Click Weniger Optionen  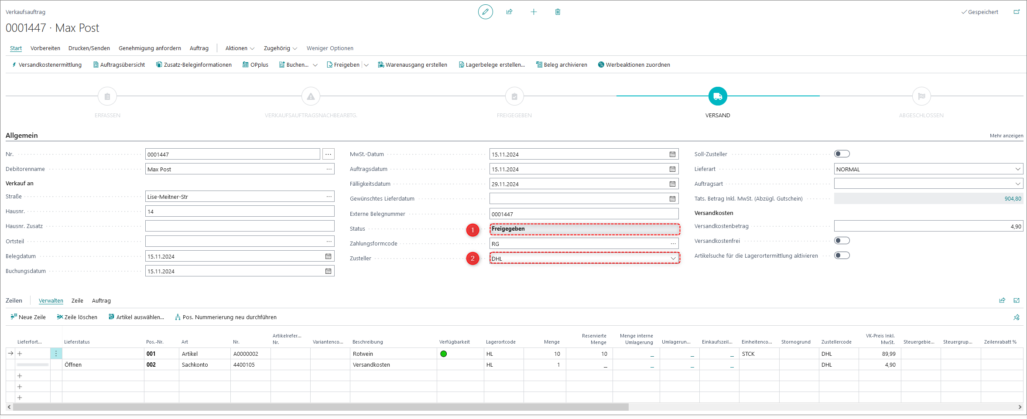pos(330,48)
